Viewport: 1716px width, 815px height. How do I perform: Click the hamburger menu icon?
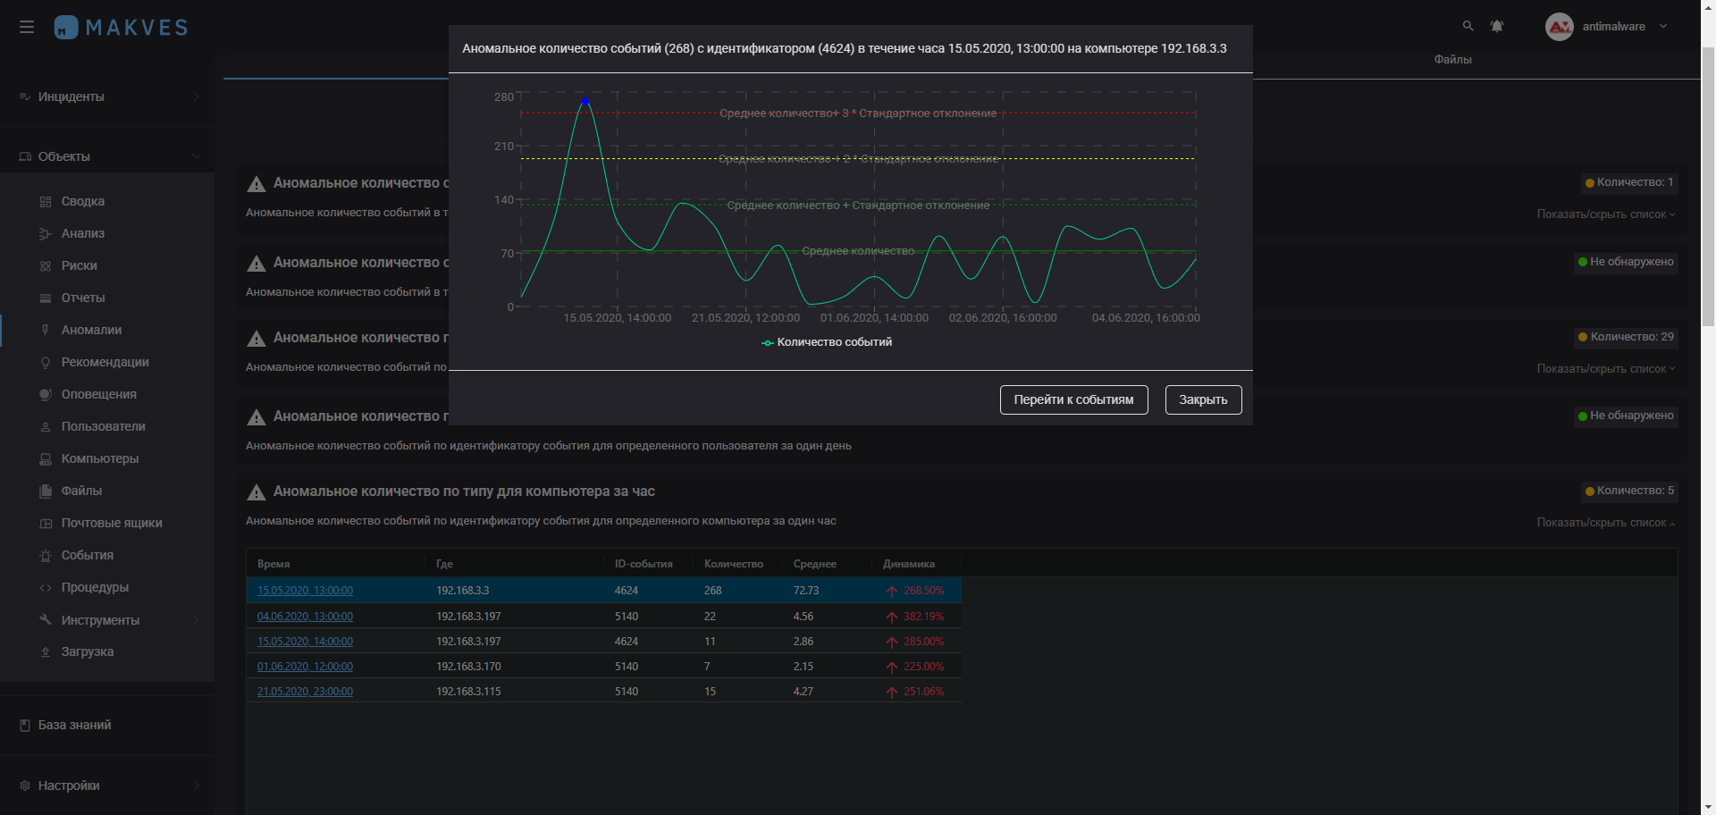coord(27,27)
